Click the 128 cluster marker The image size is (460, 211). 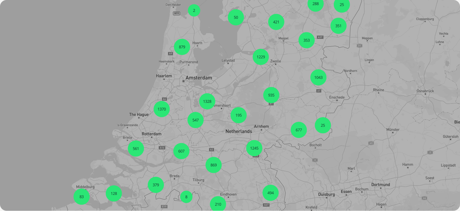pos(114,193)
